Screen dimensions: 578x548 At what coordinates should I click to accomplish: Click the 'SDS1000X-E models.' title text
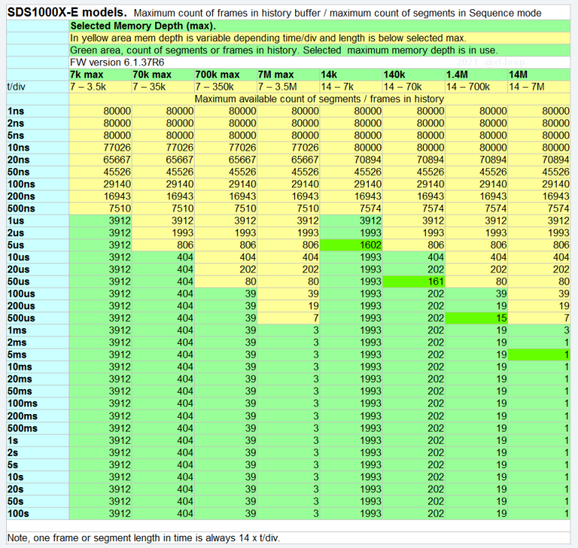tap(67, 12)
